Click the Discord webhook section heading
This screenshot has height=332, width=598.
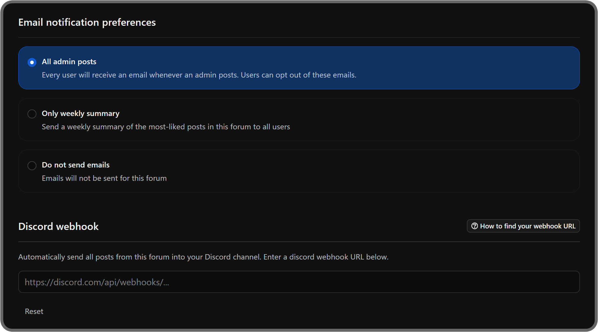58,226
